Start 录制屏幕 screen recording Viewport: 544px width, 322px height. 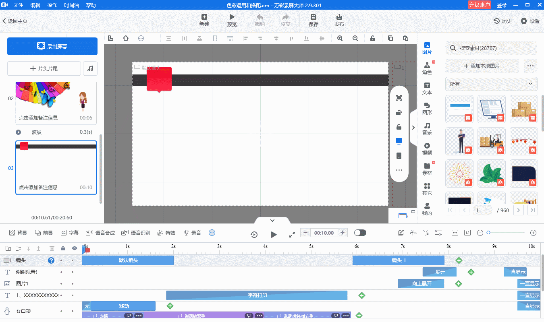52,46
